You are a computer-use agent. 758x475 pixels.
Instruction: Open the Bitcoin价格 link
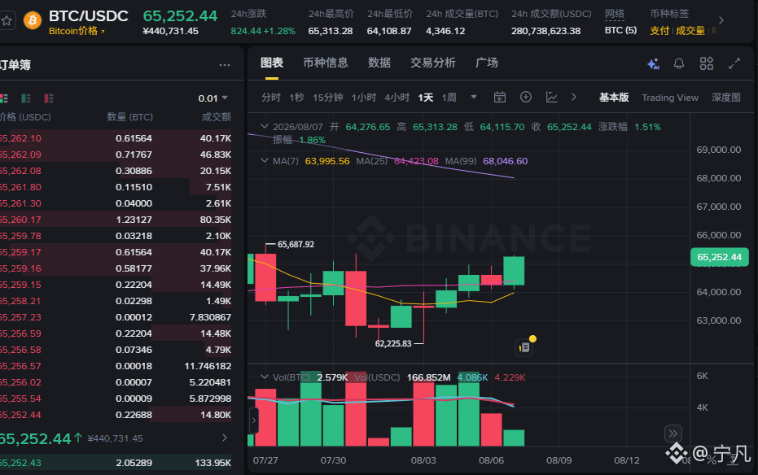point(77,31)
